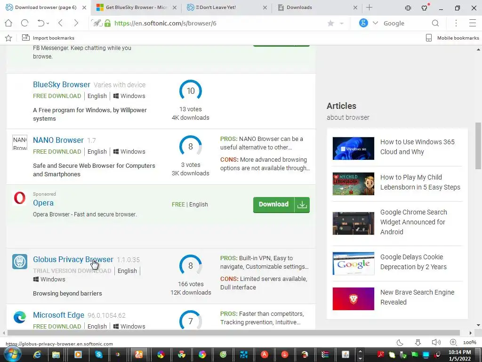
Task: Click the bookmarks star icon on the bookmarks bar
Action: point(8,38)
